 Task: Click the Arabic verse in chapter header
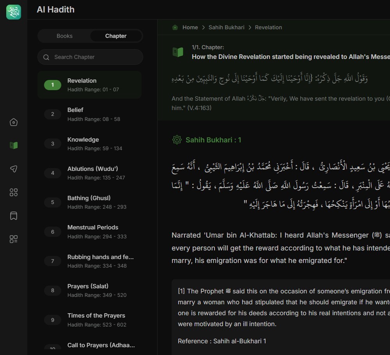[x=269, y=79]
